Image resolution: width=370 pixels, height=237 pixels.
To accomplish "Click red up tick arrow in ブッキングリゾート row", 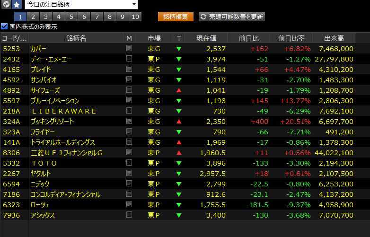I will coord(179,122).
